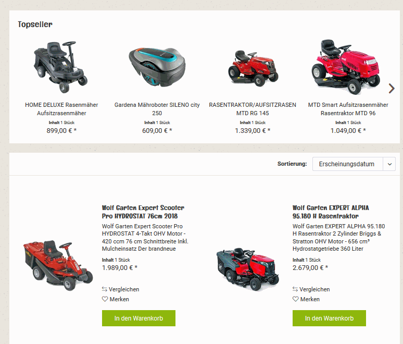Click compare icon for EXPERT ALPHA 95.180
403x344 pixels.
(295, 289)
